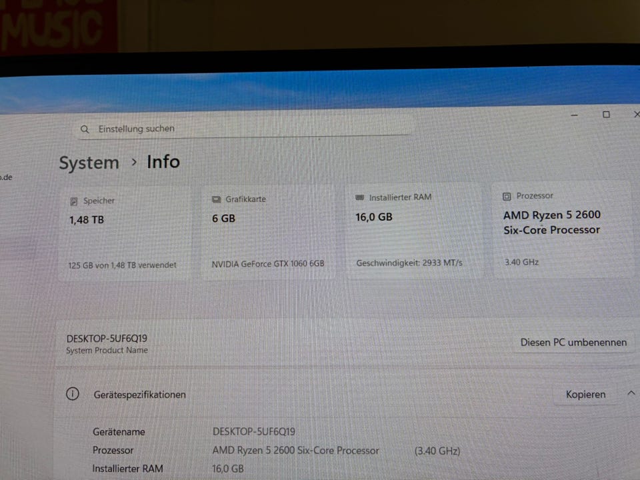The image size is (640, 480).
Task: Copy device specs with the Kopieren button
Action: [585, 394]
